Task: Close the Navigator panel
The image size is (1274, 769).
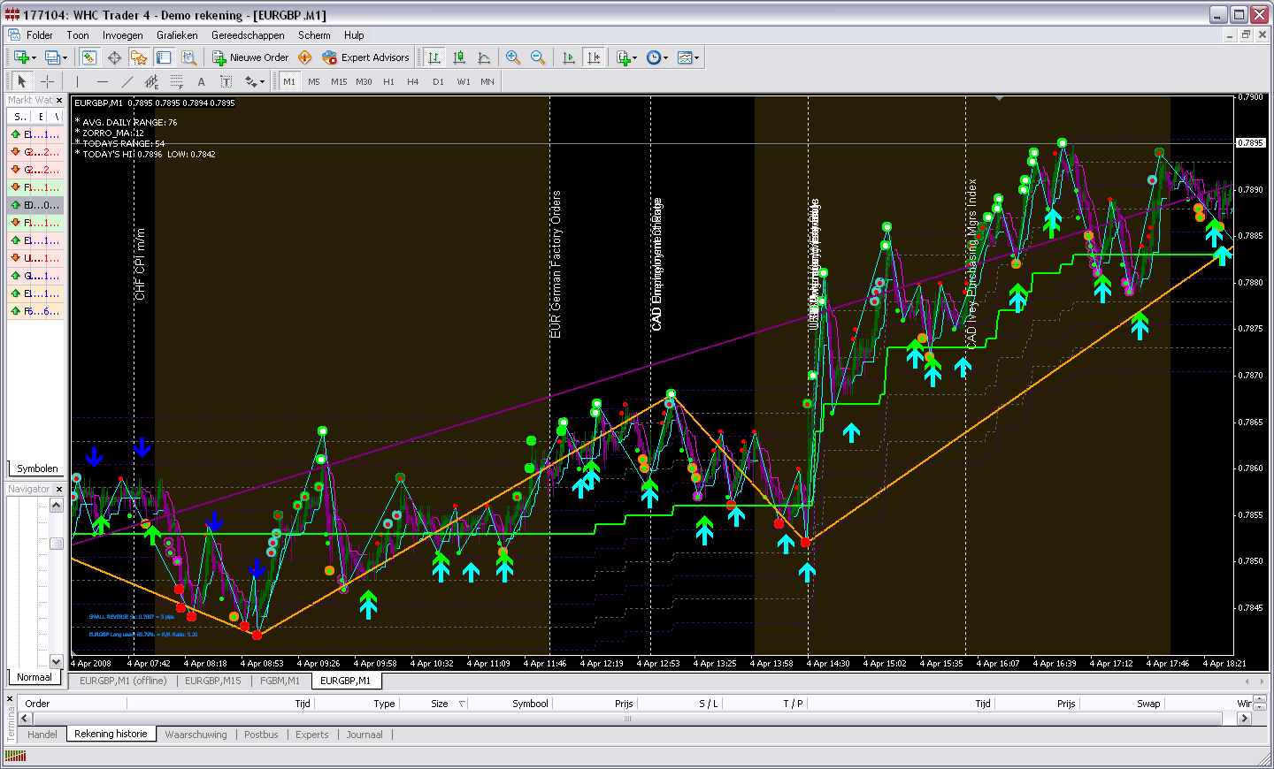Action: (x=59, y=489)
